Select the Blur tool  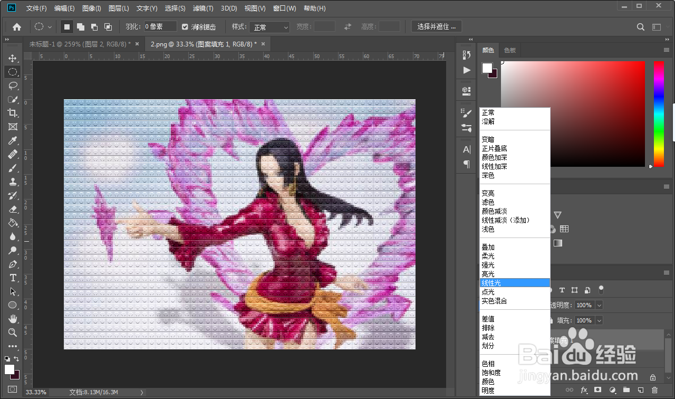pyautogui.click(x=13, y=236)
